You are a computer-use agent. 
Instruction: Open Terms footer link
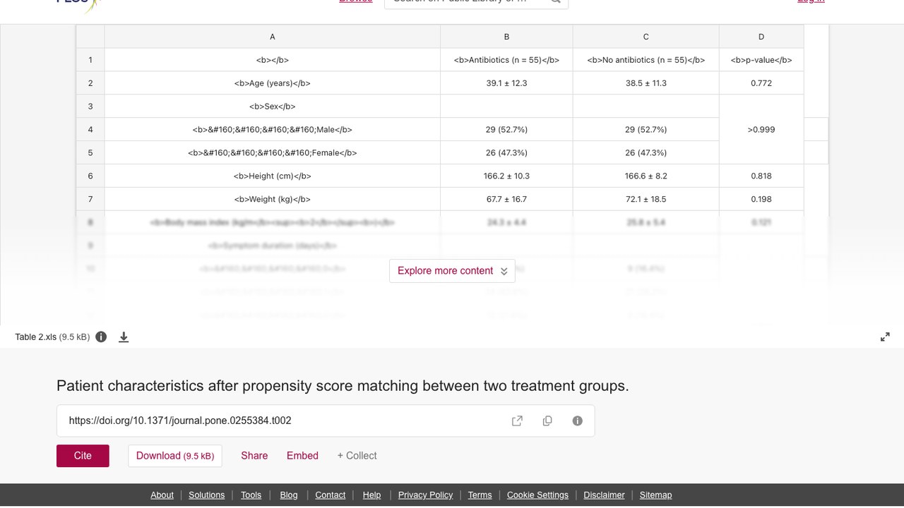(x=480, y=495)
